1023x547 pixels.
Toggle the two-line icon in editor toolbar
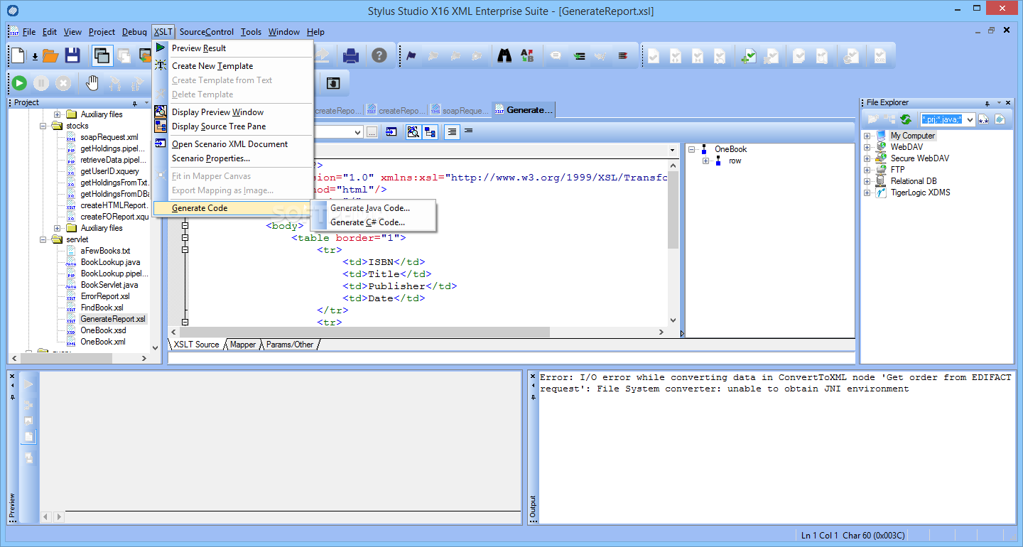469,131
